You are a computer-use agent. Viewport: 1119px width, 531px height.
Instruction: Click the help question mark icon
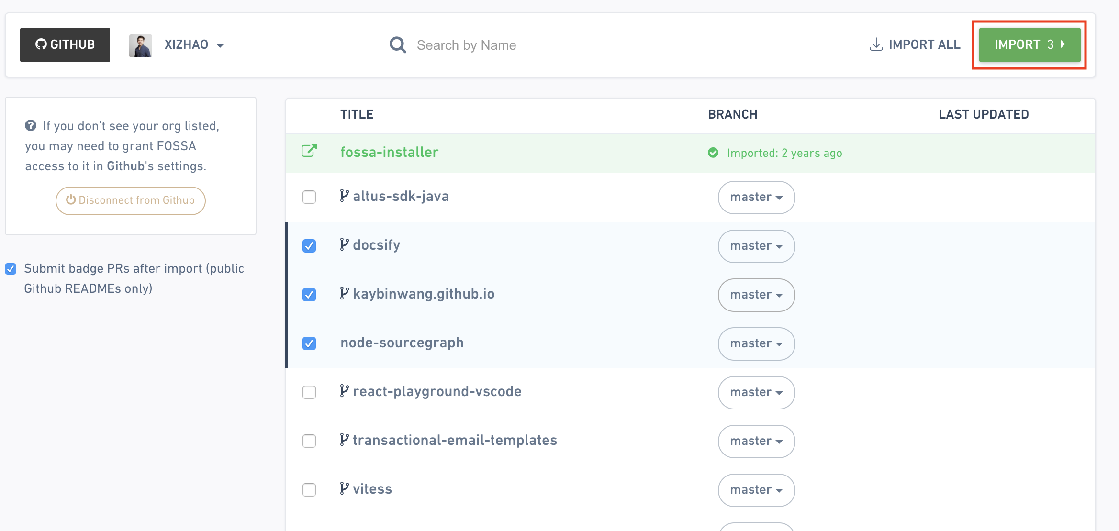(31, 125)
